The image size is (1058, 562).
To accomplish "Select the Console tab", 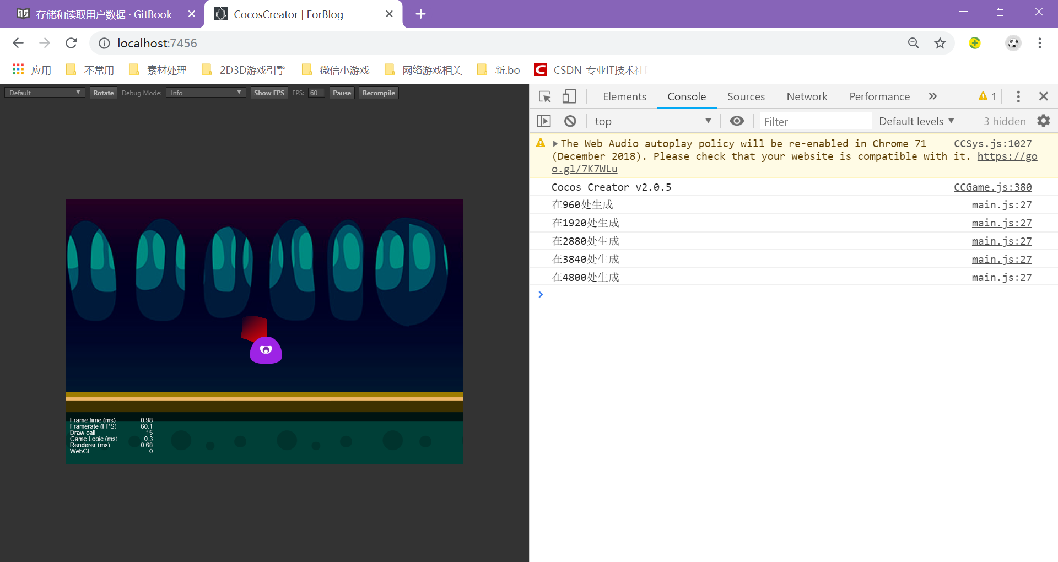I will (x=687, y=97).
